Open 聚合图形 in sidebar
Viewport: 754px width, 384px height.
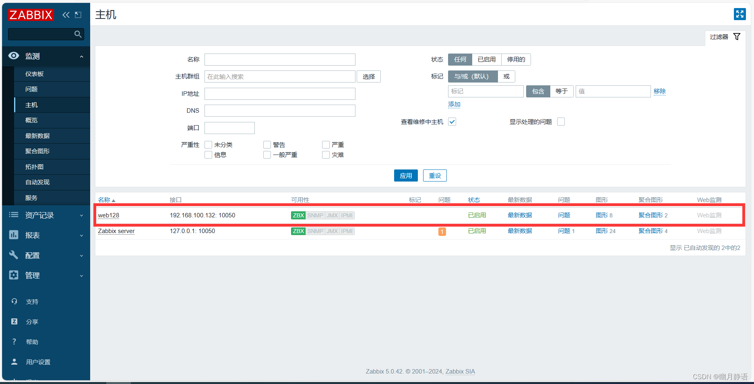click(x=52, y=151)
